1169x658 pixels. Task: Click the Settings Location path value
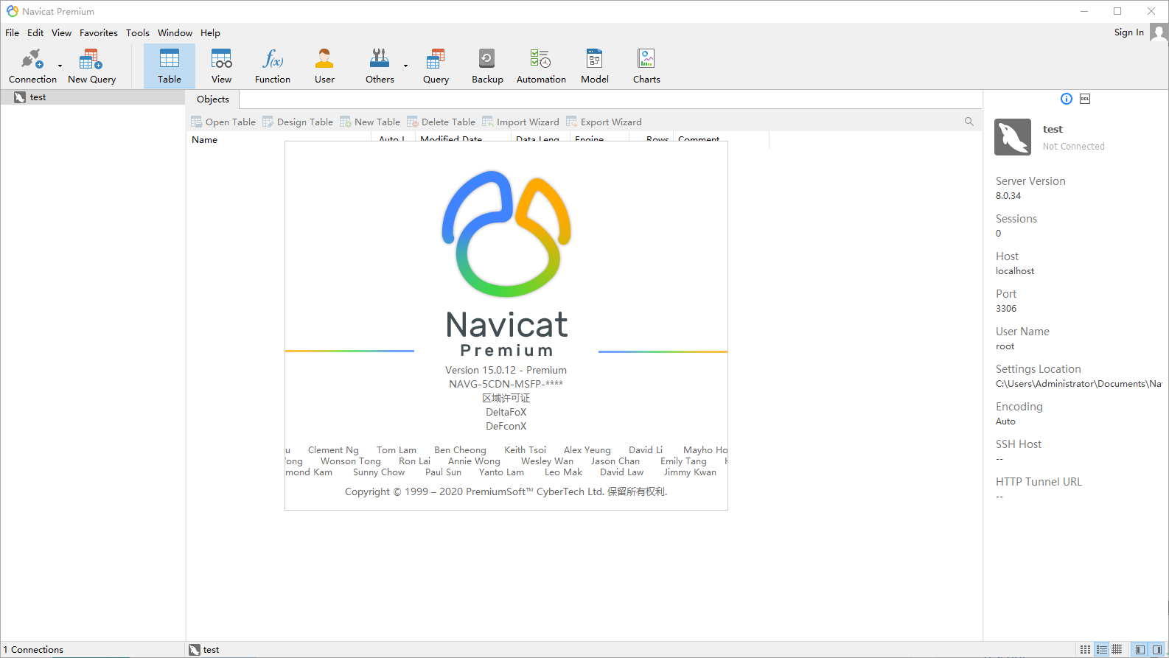coord(1078,384)
